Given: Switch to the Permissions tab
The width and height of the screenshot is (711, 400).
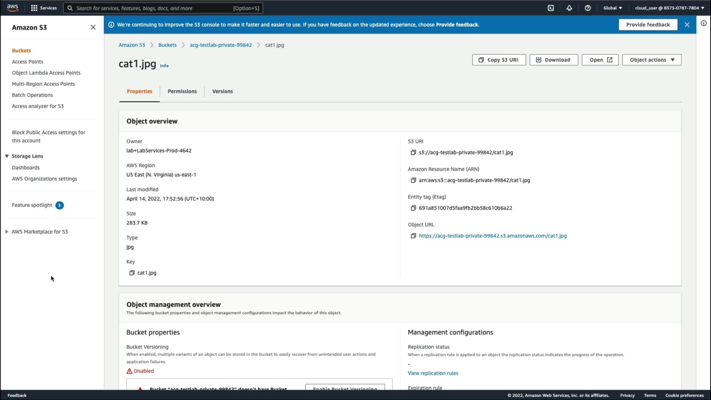Looking at the screenshot, I should (182, 91).
